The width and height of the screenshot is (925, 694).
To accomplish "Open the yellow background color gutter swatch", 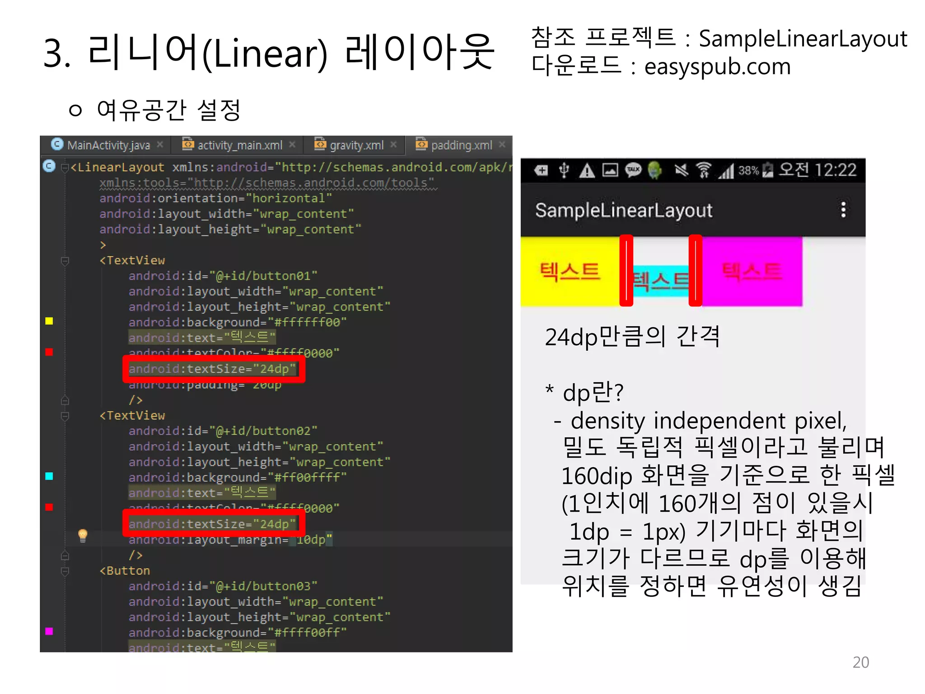I will [x=49, y=321].
